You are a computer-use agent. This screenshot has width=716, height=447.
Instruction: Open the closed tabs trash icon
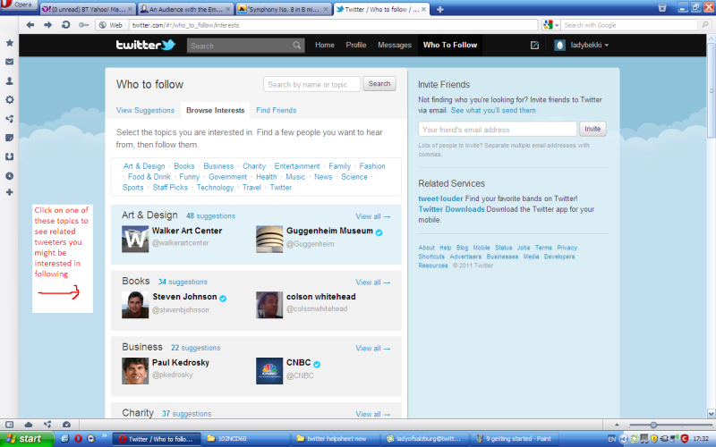tap(662, 7)
